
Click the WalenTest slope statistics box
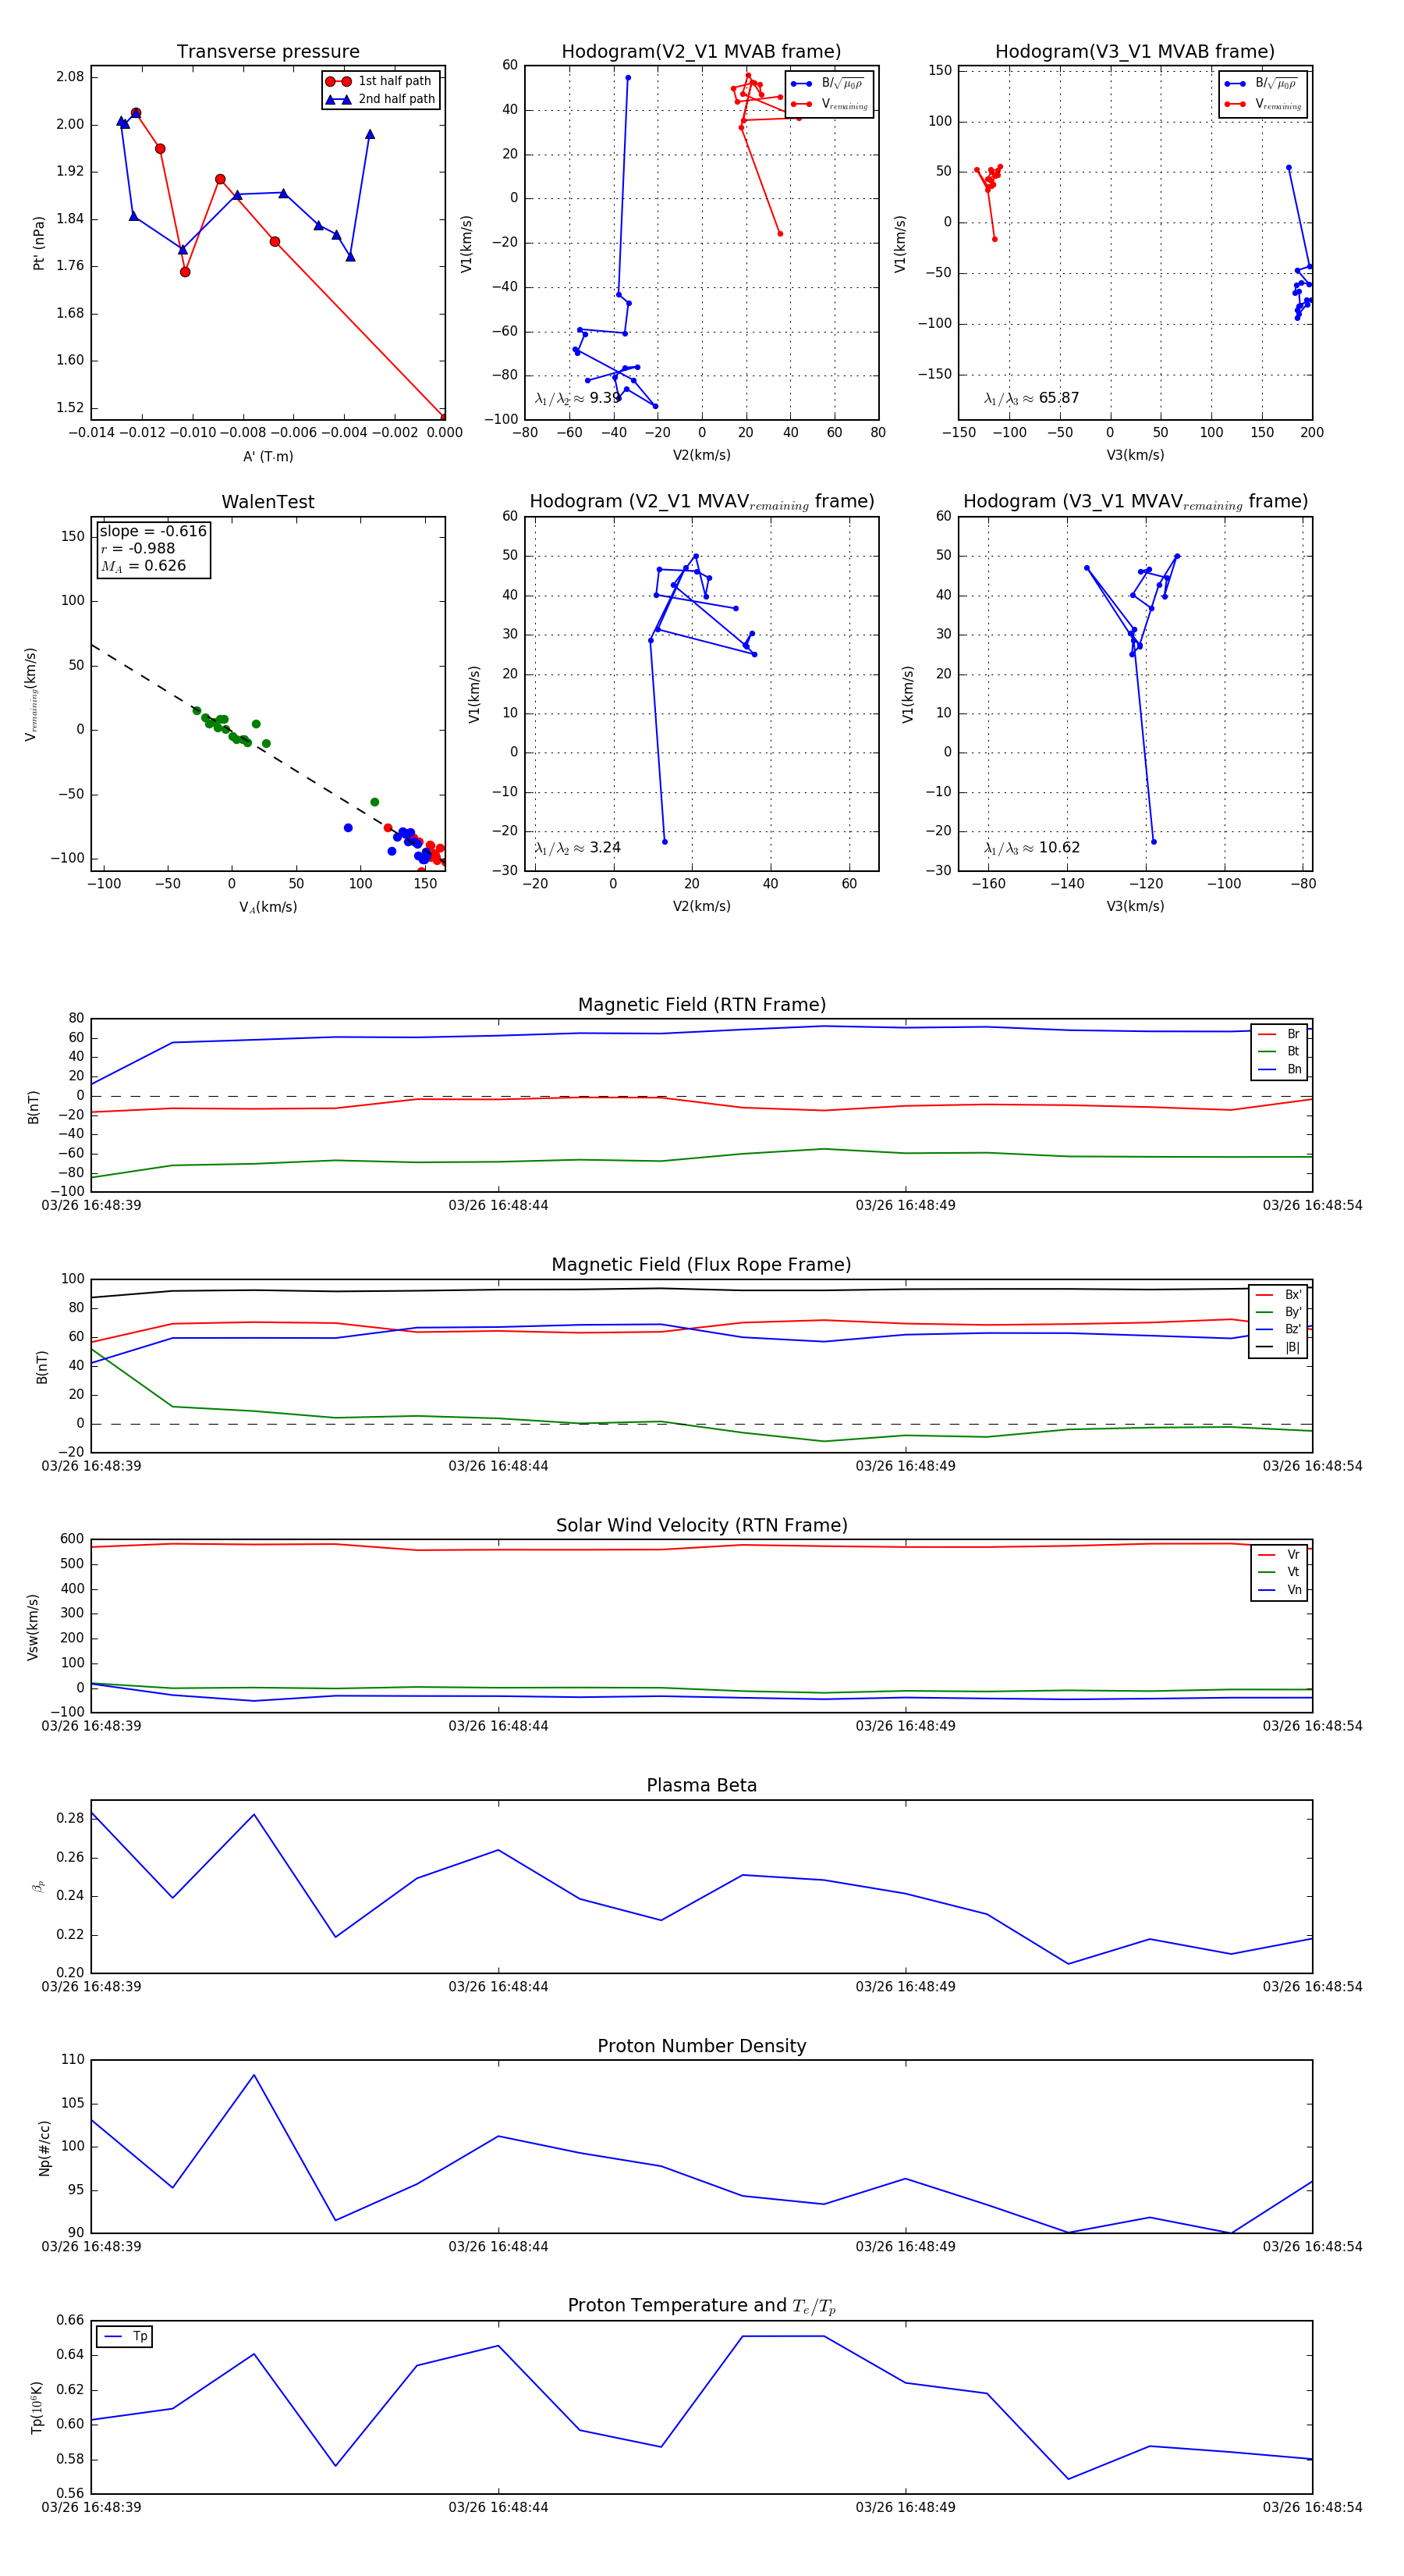tap(153, 548)
